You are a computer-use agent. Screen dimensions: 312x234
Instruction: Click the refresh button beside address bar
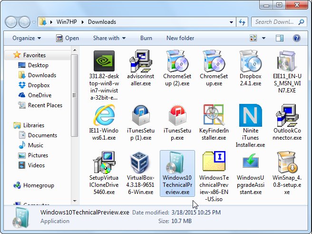[242, 22]
